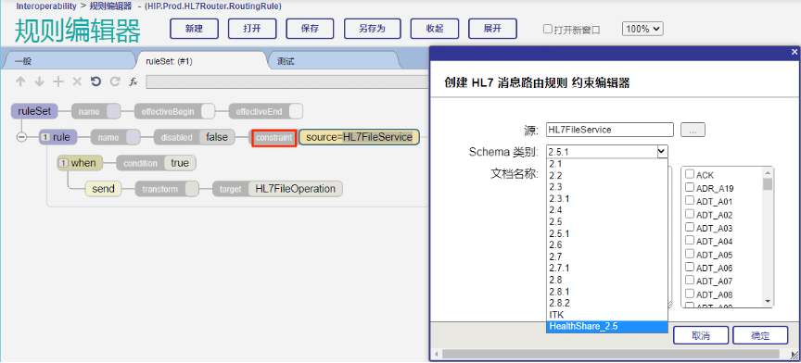Check the ADT_A04 checkbox
This screenshot has height=363, width=801.
(689, 241)
